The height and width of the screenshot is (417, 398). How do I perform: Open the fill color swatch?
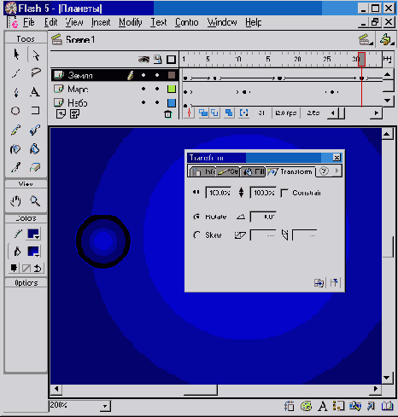pyautogui.click(x=33, y=252)
